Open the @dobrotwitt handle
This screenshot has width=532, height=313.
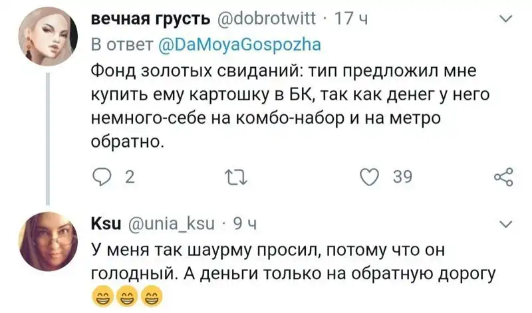[x=267, y=21]
